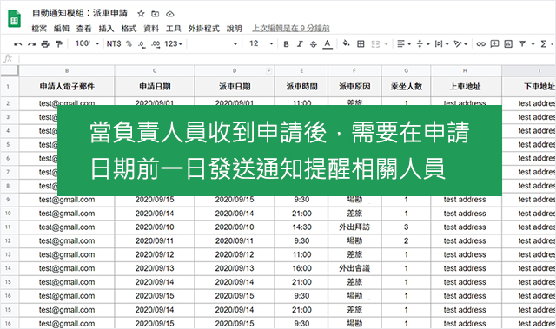Open more number formats 123 dropdown
Screen dimensions: 556x329
[173, 43]
